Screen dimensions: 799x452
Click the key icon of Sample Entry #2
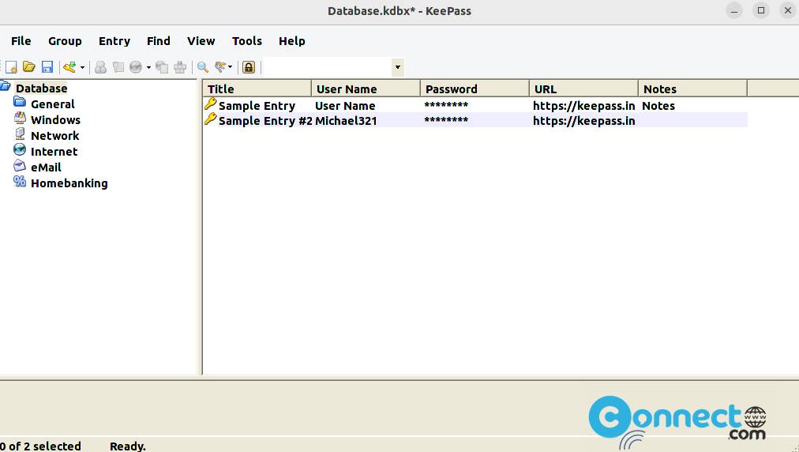(x=211, y=119)
